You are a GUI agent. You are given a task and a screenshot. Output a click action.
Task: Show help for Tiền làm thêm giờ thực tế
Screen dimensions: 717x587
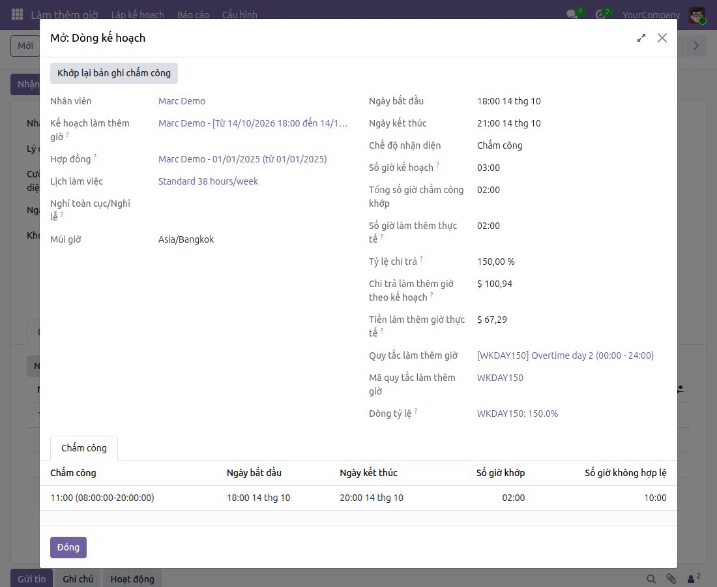[x=382, y=330]
